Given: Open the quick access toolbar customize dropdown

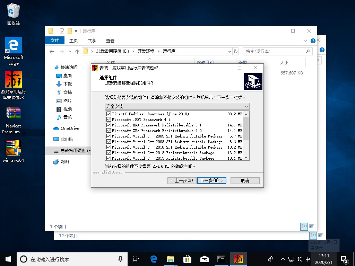Looking at the screenshot, I should tap(76, 31).
